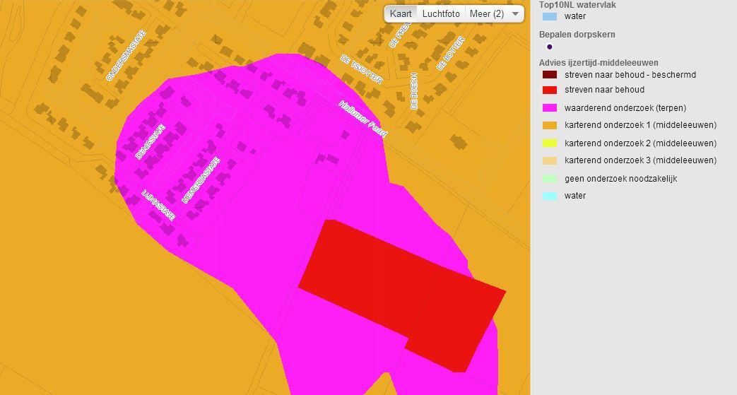
Task: Click the red 'streven naar behoud' swatch
Action: [550, 90]
